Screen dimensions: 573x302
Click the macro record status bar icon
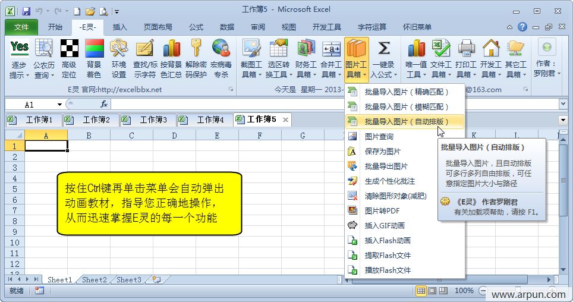[x=39, y=291]
